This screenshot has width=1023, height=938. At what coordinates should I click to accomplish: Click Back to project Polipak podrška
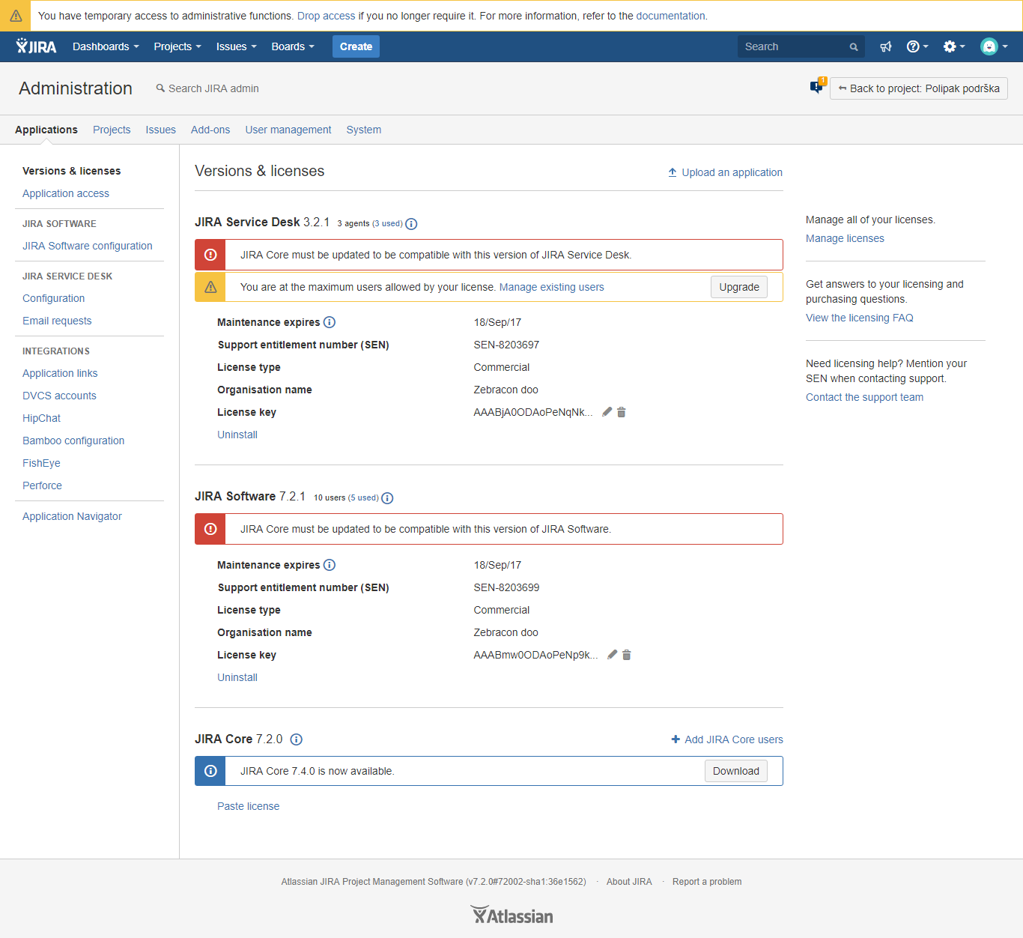[918, 88]
